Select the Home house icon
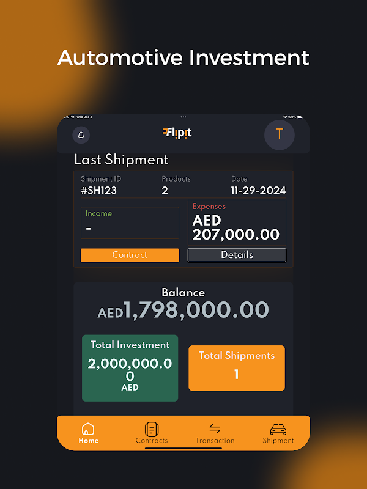Image resolution: width=367 pixels, height=489 pixels. 88,428
